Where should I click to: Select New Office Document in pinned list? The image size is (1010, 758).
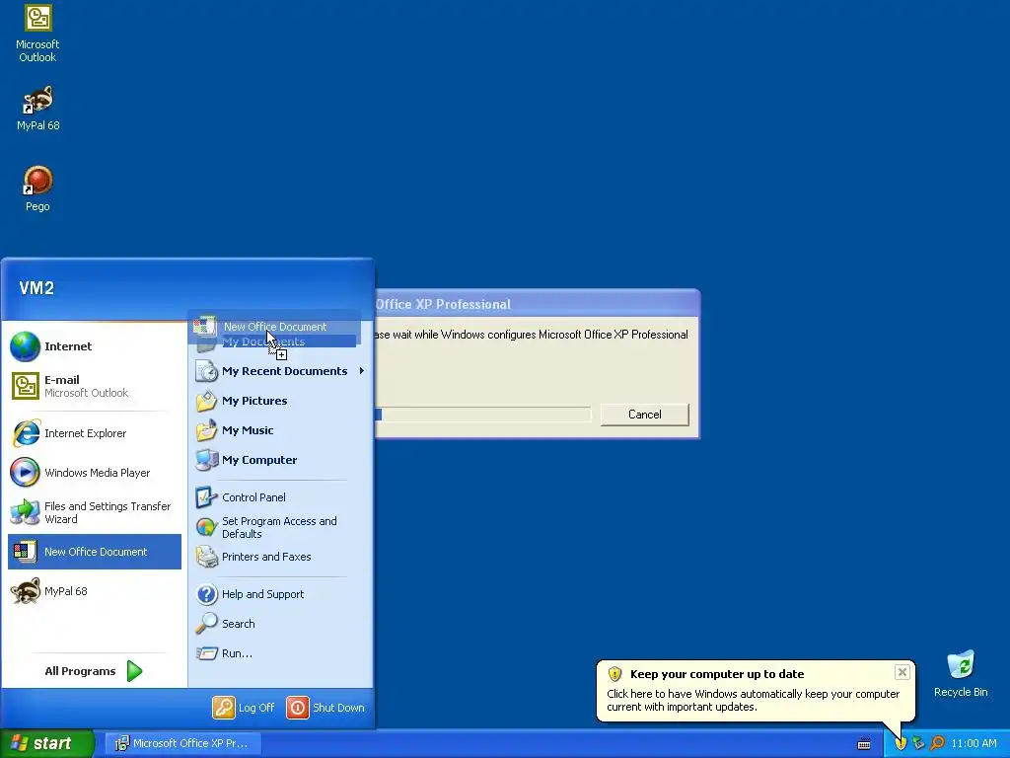click(x=95, y=552)
